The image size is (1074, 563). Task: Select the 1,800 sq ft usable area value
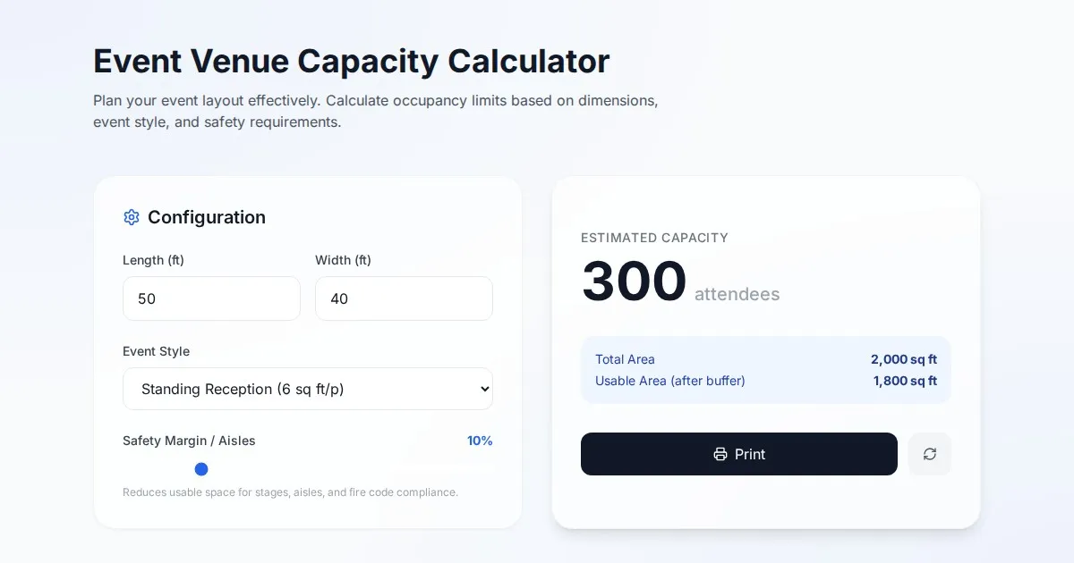click(905, 381)
